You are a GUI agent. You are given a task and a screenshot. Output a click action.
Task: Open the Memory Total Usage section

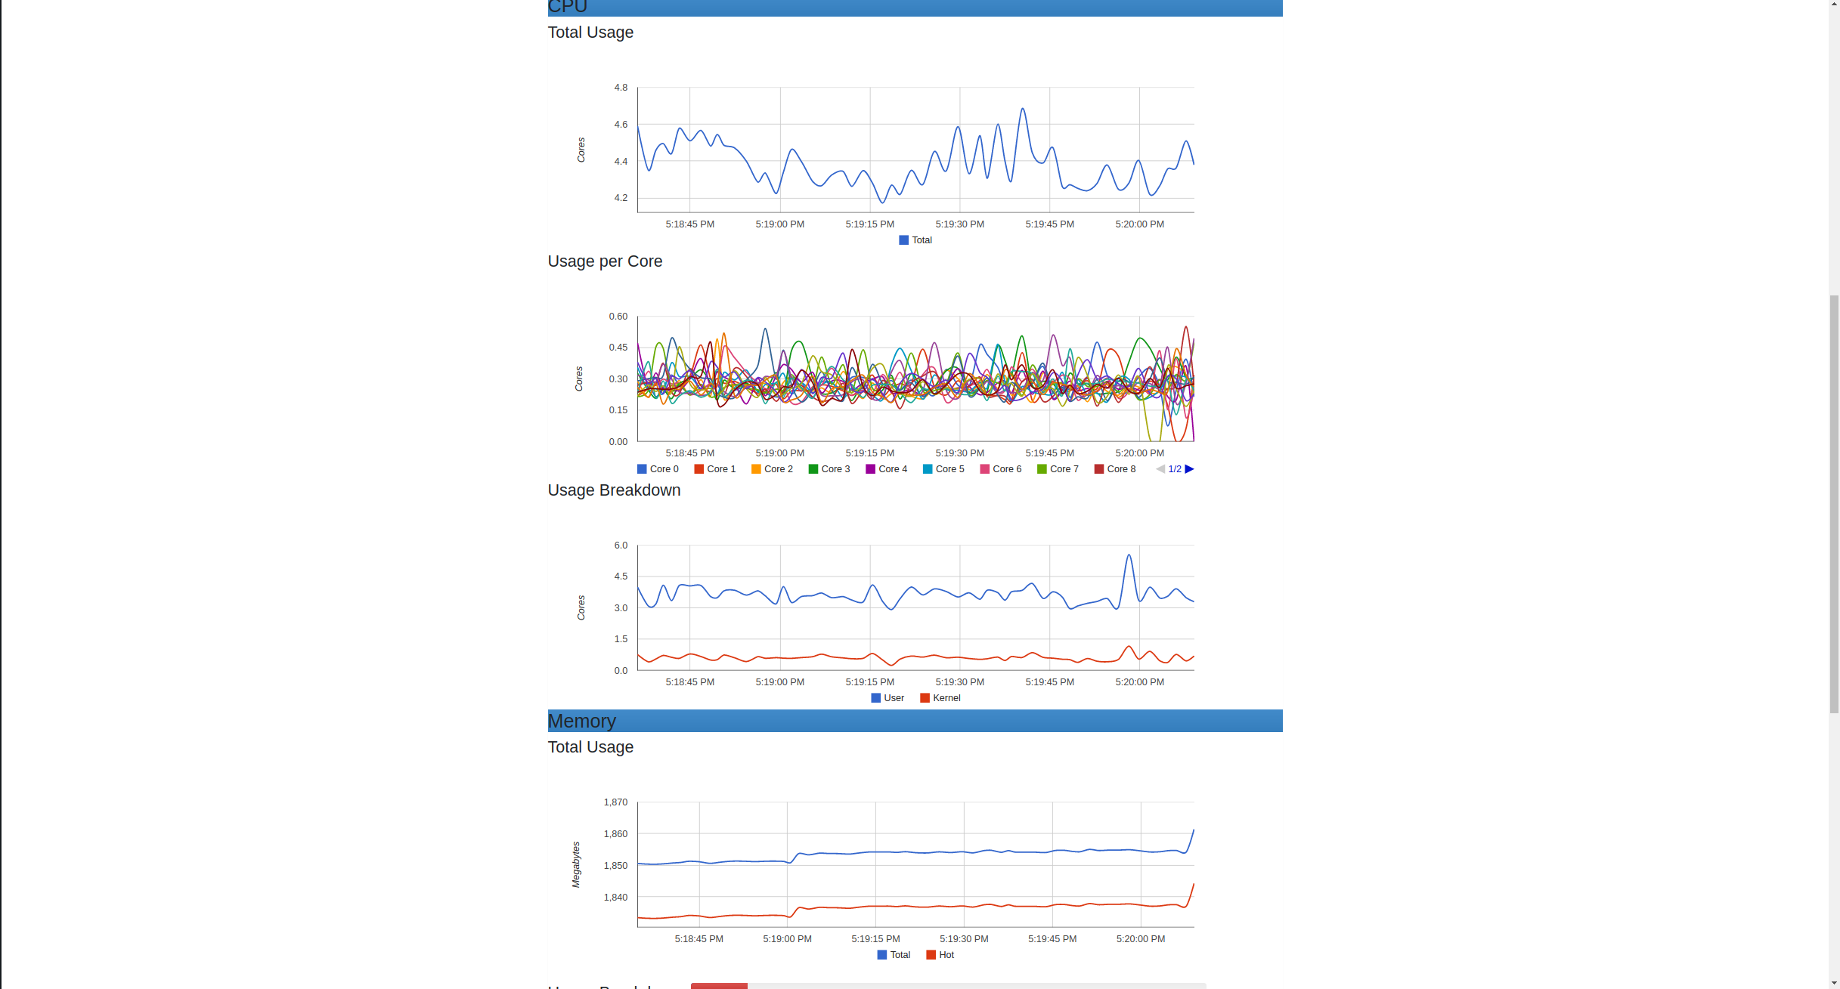(x=590, y=746)
